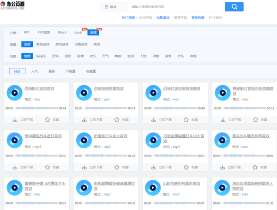
Task: Filter scene by 动画音效
Action: (x=81, y=44)
